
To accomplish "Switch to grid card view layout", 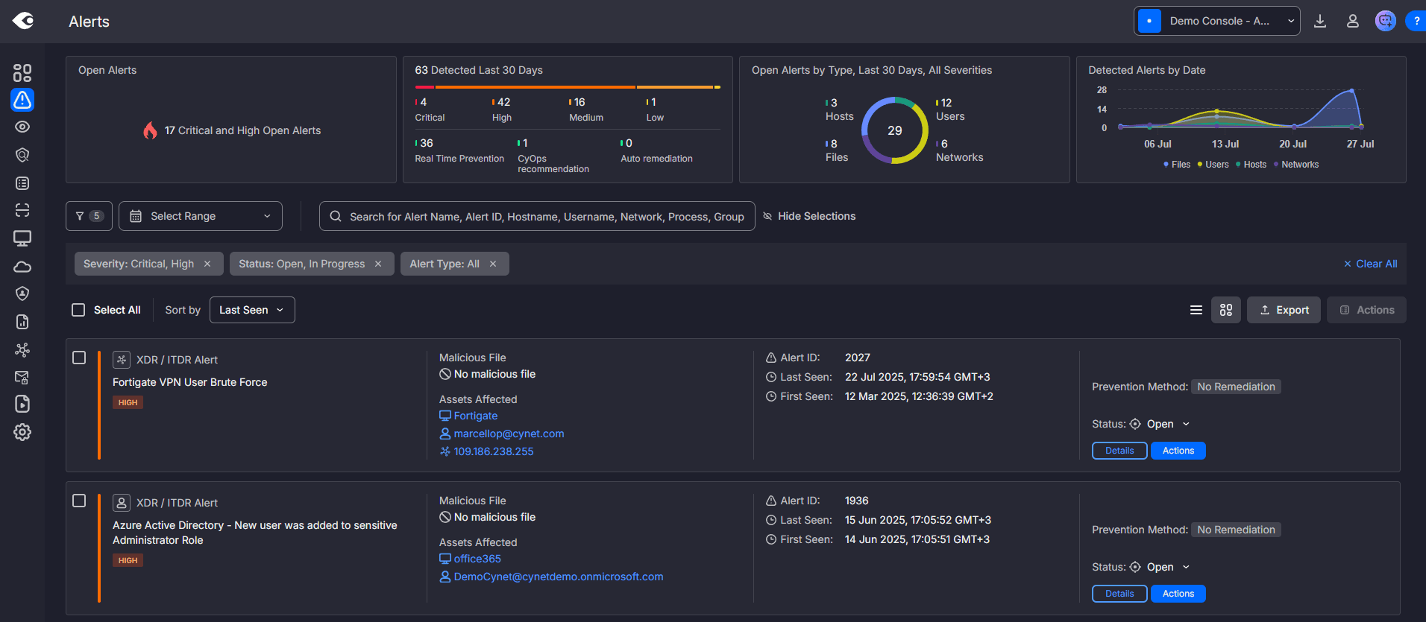I will (x=1226, y=310).
